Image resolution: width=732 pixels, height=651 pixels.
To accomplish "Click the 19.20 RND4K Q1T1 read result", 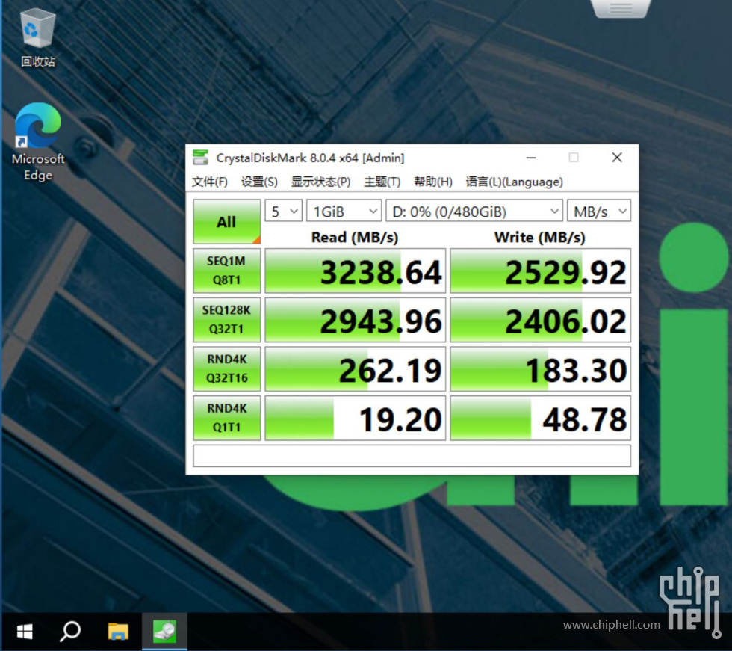I will 356,418.
